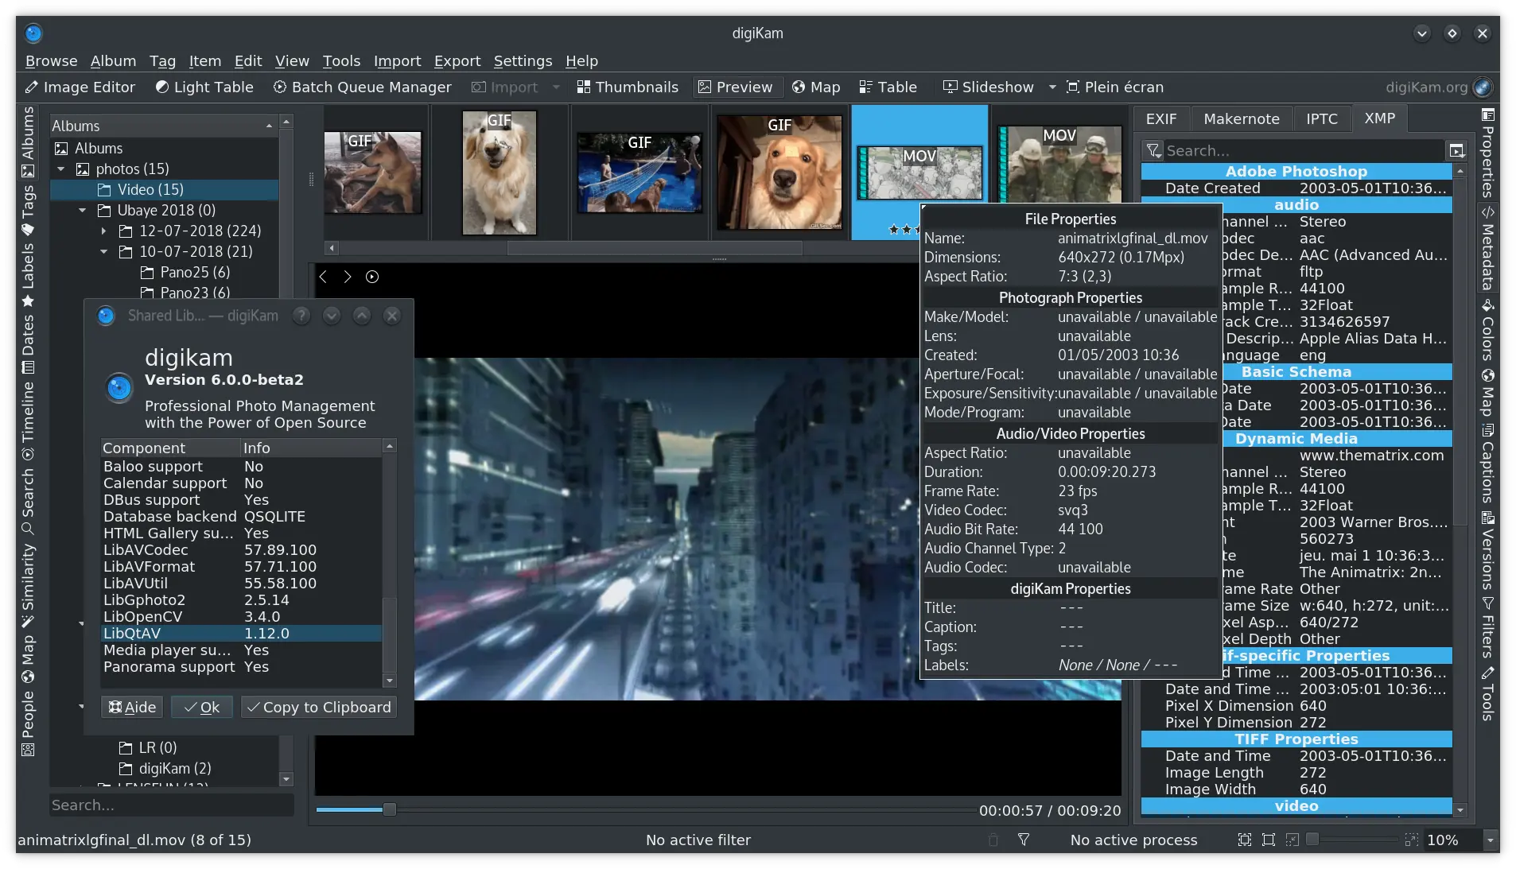This screenshot has width=1516, height=869.
Task: Open the Image Editor
Action: pyautogui.click(x=80, y=87)
